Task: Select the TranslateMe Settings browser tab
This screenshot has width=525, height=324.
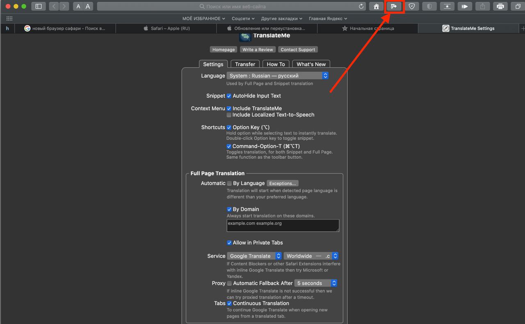Action: pyautogui.click(x=469, y=28)
